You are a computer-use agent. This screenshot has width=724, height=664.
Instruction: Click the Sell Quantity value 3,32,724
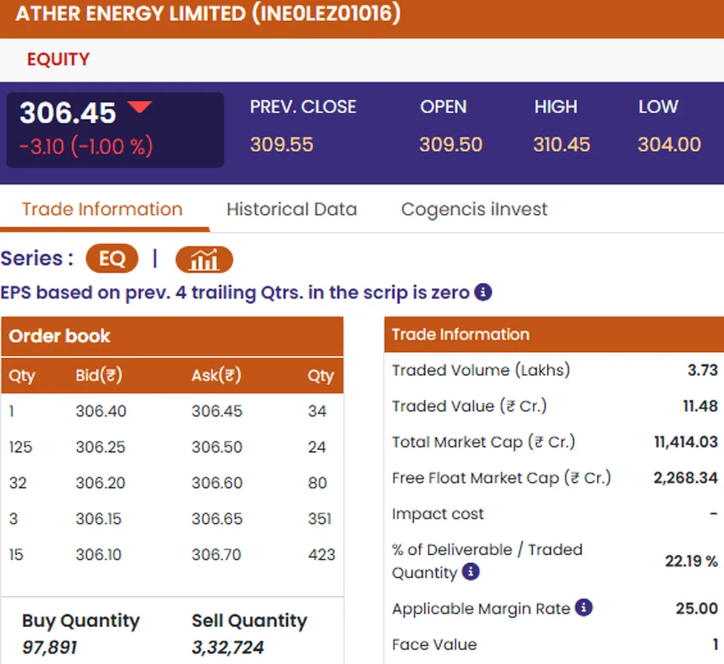[x=227, y=648]
